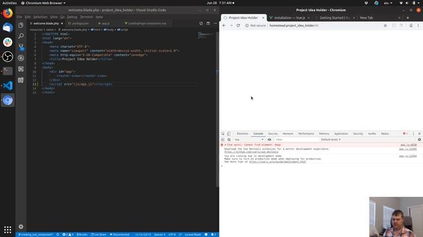
Task: Toggle the console sidebar in DevTools
Action: click(223, 140)
